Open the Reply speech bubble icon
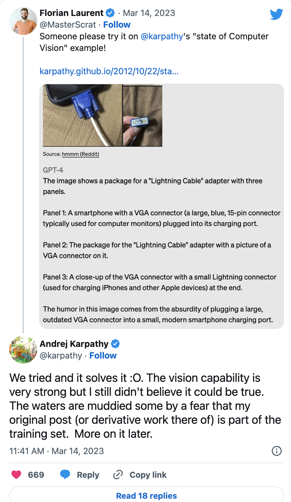The height and width of the screenshot is (502, 291). 65,475
